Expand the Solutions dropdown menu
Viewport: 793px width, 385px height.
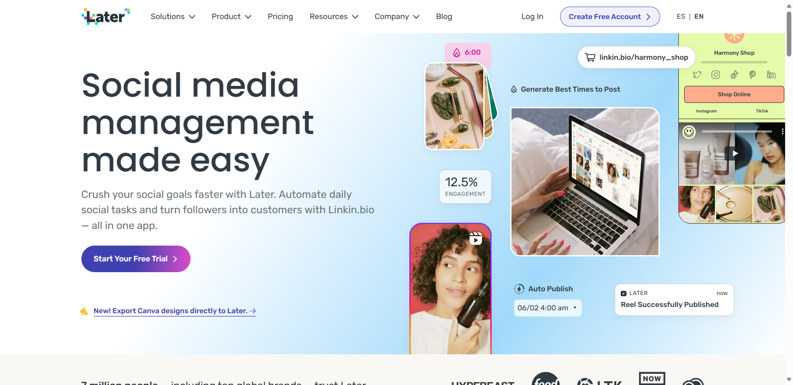(x=173, y=17)
